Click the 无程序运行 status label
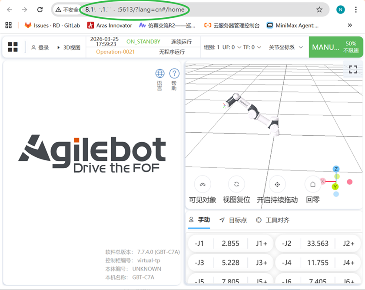This screenshot has height=290, width=365. [x=172, y=52]
